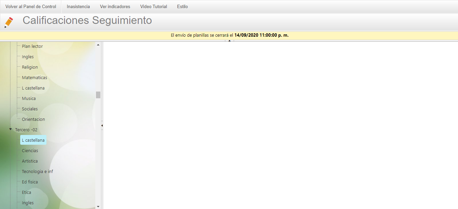Image resolution: width=458 pixels, height=209 pixels.
Task: Open the Video Tutorial link
Action: point(154,6)
